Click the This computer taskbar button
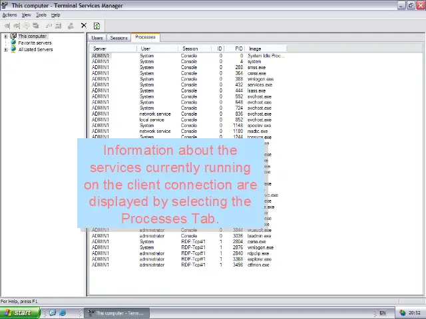 116,313
